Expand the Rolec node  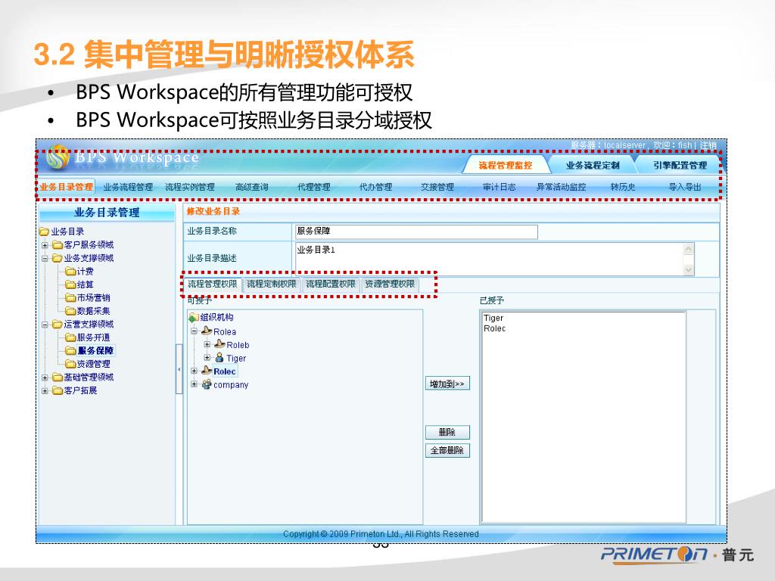[x=195, y=371]
